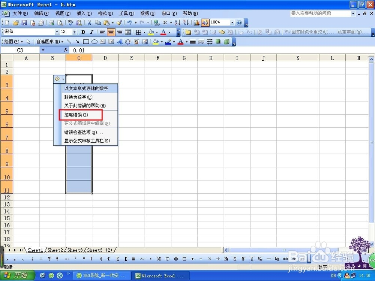This screenshot has height=281, width=375.
Task: Open the AutoShapes menu dropdown
Action: coord(49,42)
